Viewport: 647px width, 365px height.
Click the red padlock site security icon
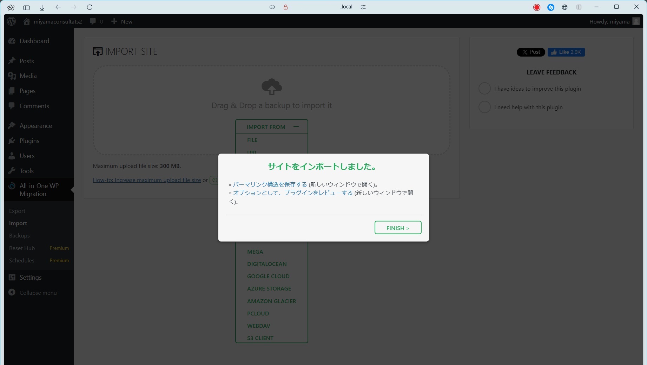[x=285, y=7]
